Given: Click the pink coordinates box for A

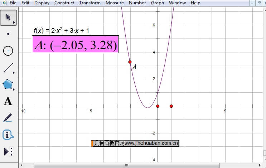Looking at the screenshot, I should pyautogui.click(x=76, y=45).
